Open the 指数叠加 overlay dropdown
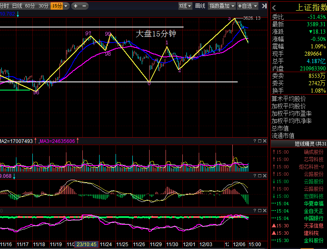The image size is (327, 249). point(222,6)
